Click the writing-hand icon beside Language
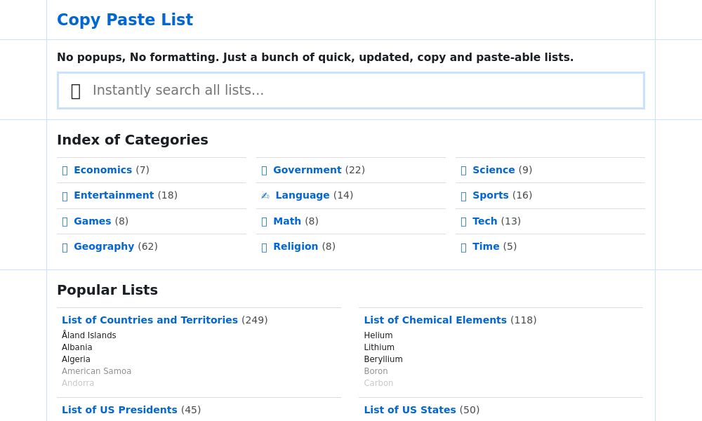The image size is (702, 421). (265, 196)
